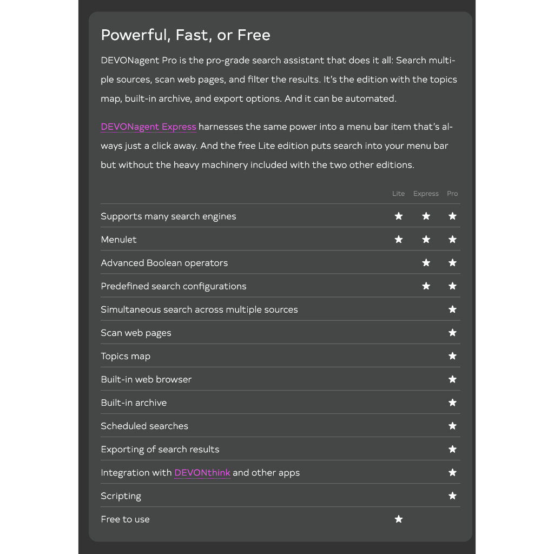Click Express star for Advanced Boolean operators
This screenshot has width=554, height=554.
(426, 263)
